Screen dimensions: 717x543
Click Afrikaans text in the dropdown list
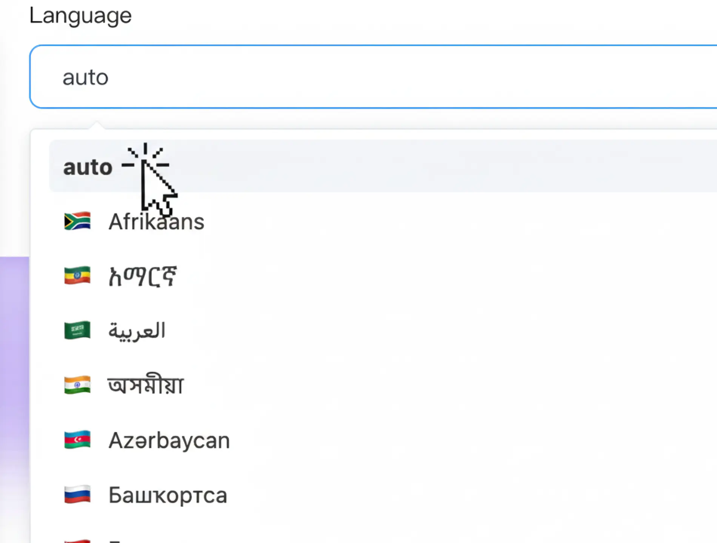[156, 222]
